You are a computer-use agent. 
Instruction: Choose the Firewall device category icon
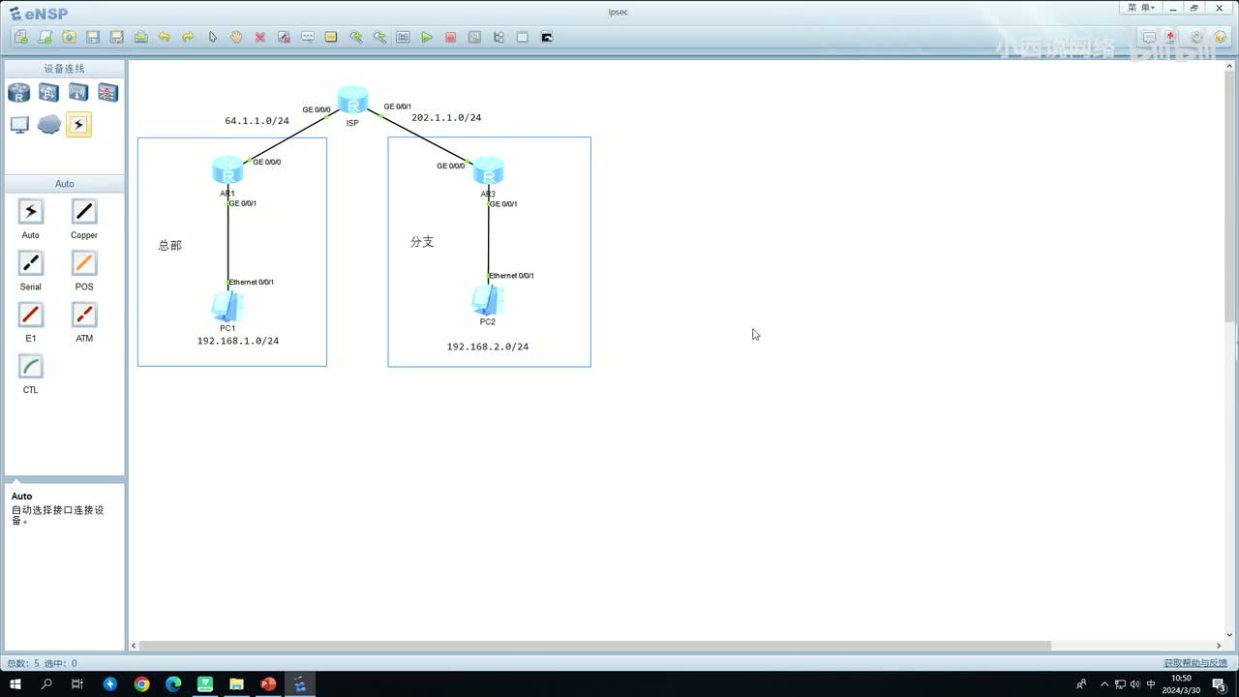click(x=107, y=93)
